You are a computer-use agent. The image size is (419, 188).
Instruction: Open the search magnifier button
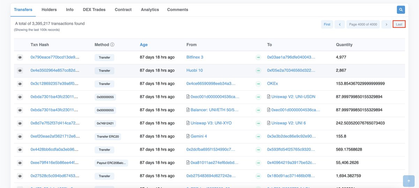tap(401, 10)
